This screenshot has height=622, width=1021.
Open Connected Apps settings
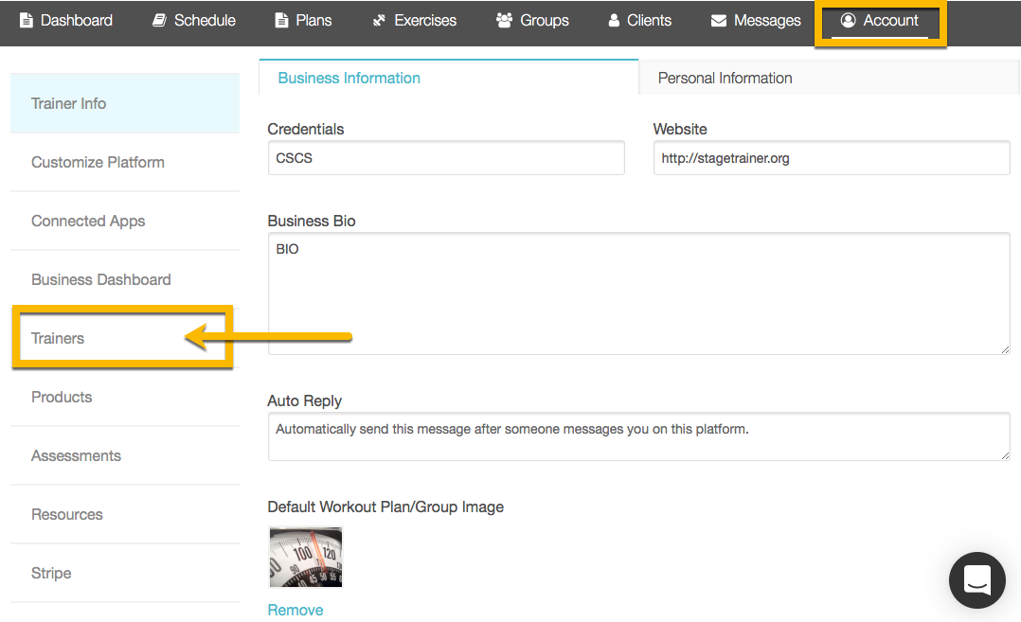click(125, 221)
